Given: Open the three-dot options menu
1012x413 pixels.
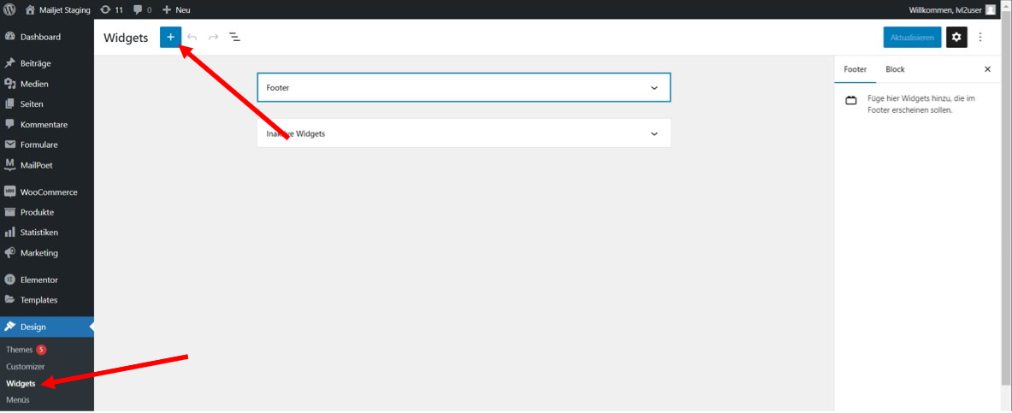Looking at the screenshot, I should (980, 38).
